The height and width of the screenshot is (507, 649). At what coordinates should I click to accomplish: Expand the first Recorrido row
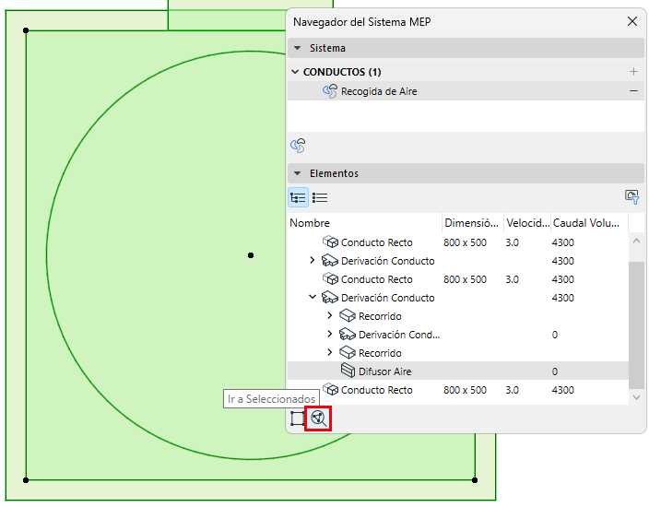(x=330, y=315)
